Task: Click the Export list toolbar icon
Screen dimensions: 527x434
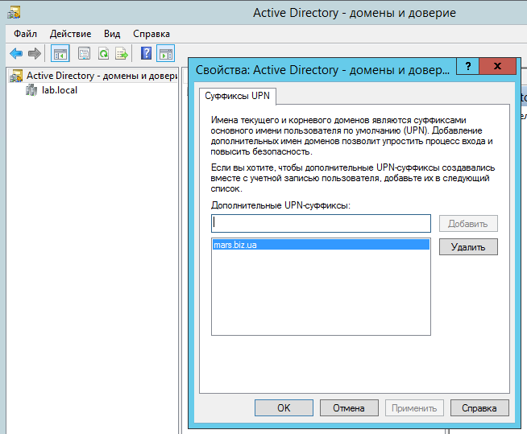Action: [x=122, y=54]
